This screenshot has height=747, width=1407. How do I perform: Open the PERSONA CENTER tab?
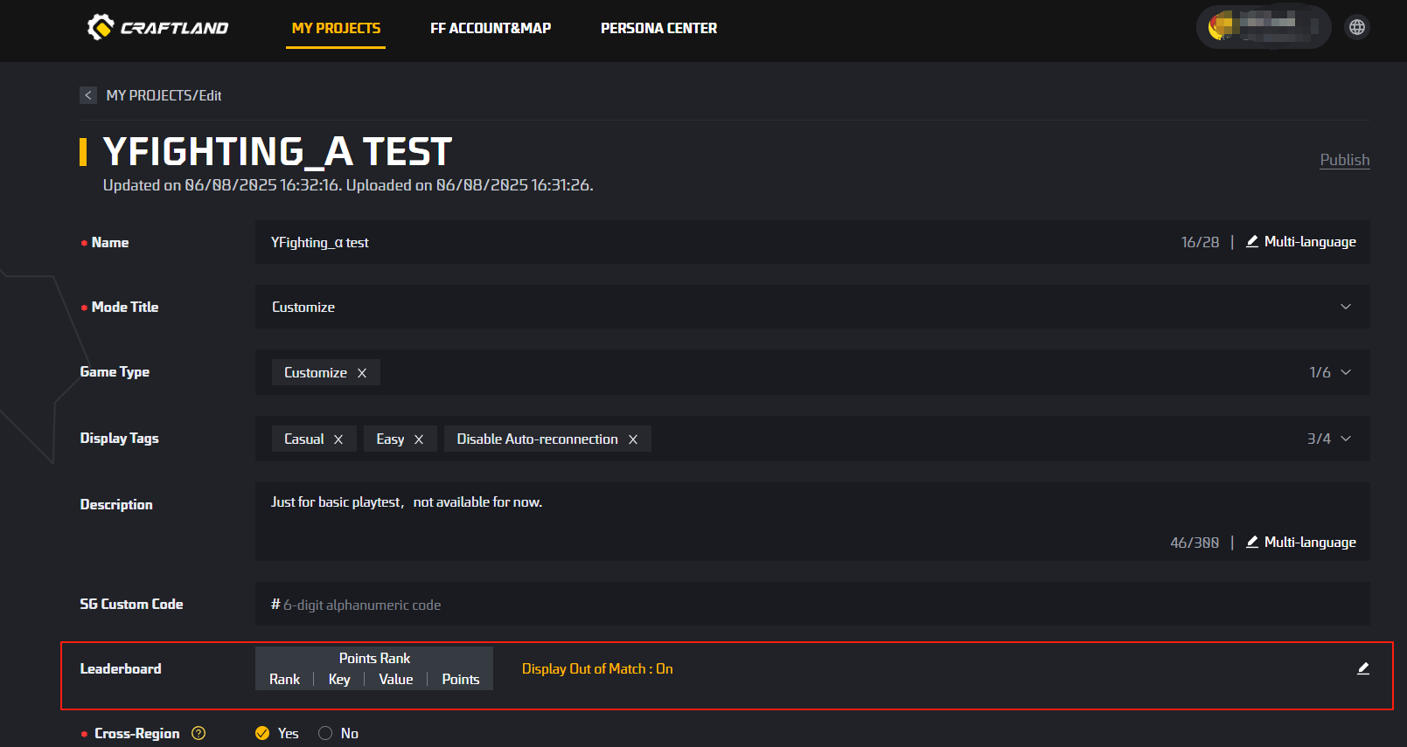pos(658,28)
